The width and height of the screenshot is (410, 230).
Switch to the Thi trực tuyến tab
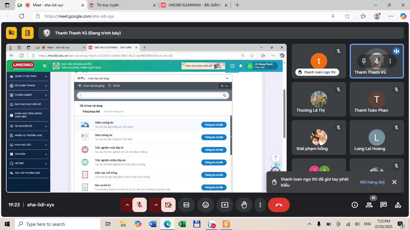(x=120, y=5)
